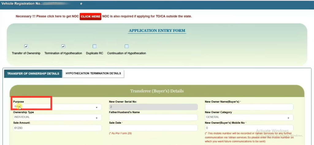Click the Application Entry Form heading

point(157,31)
